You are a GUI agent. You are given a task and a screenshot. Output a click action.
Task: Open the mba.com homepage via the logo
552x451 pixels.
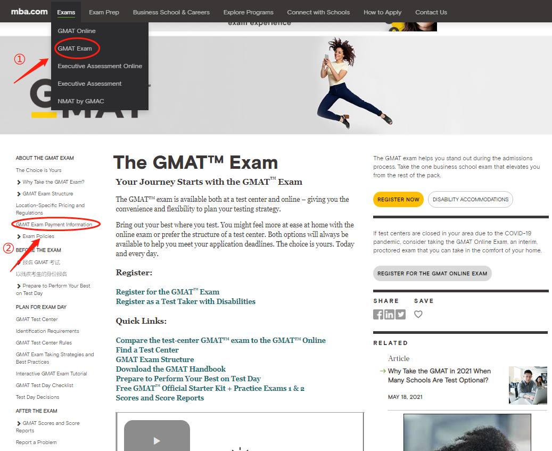coord(28,11)
